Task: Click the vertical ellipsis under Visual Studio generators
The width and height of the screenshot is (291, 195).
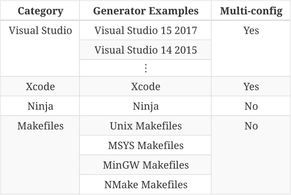Action: click(x=146, y=68)
